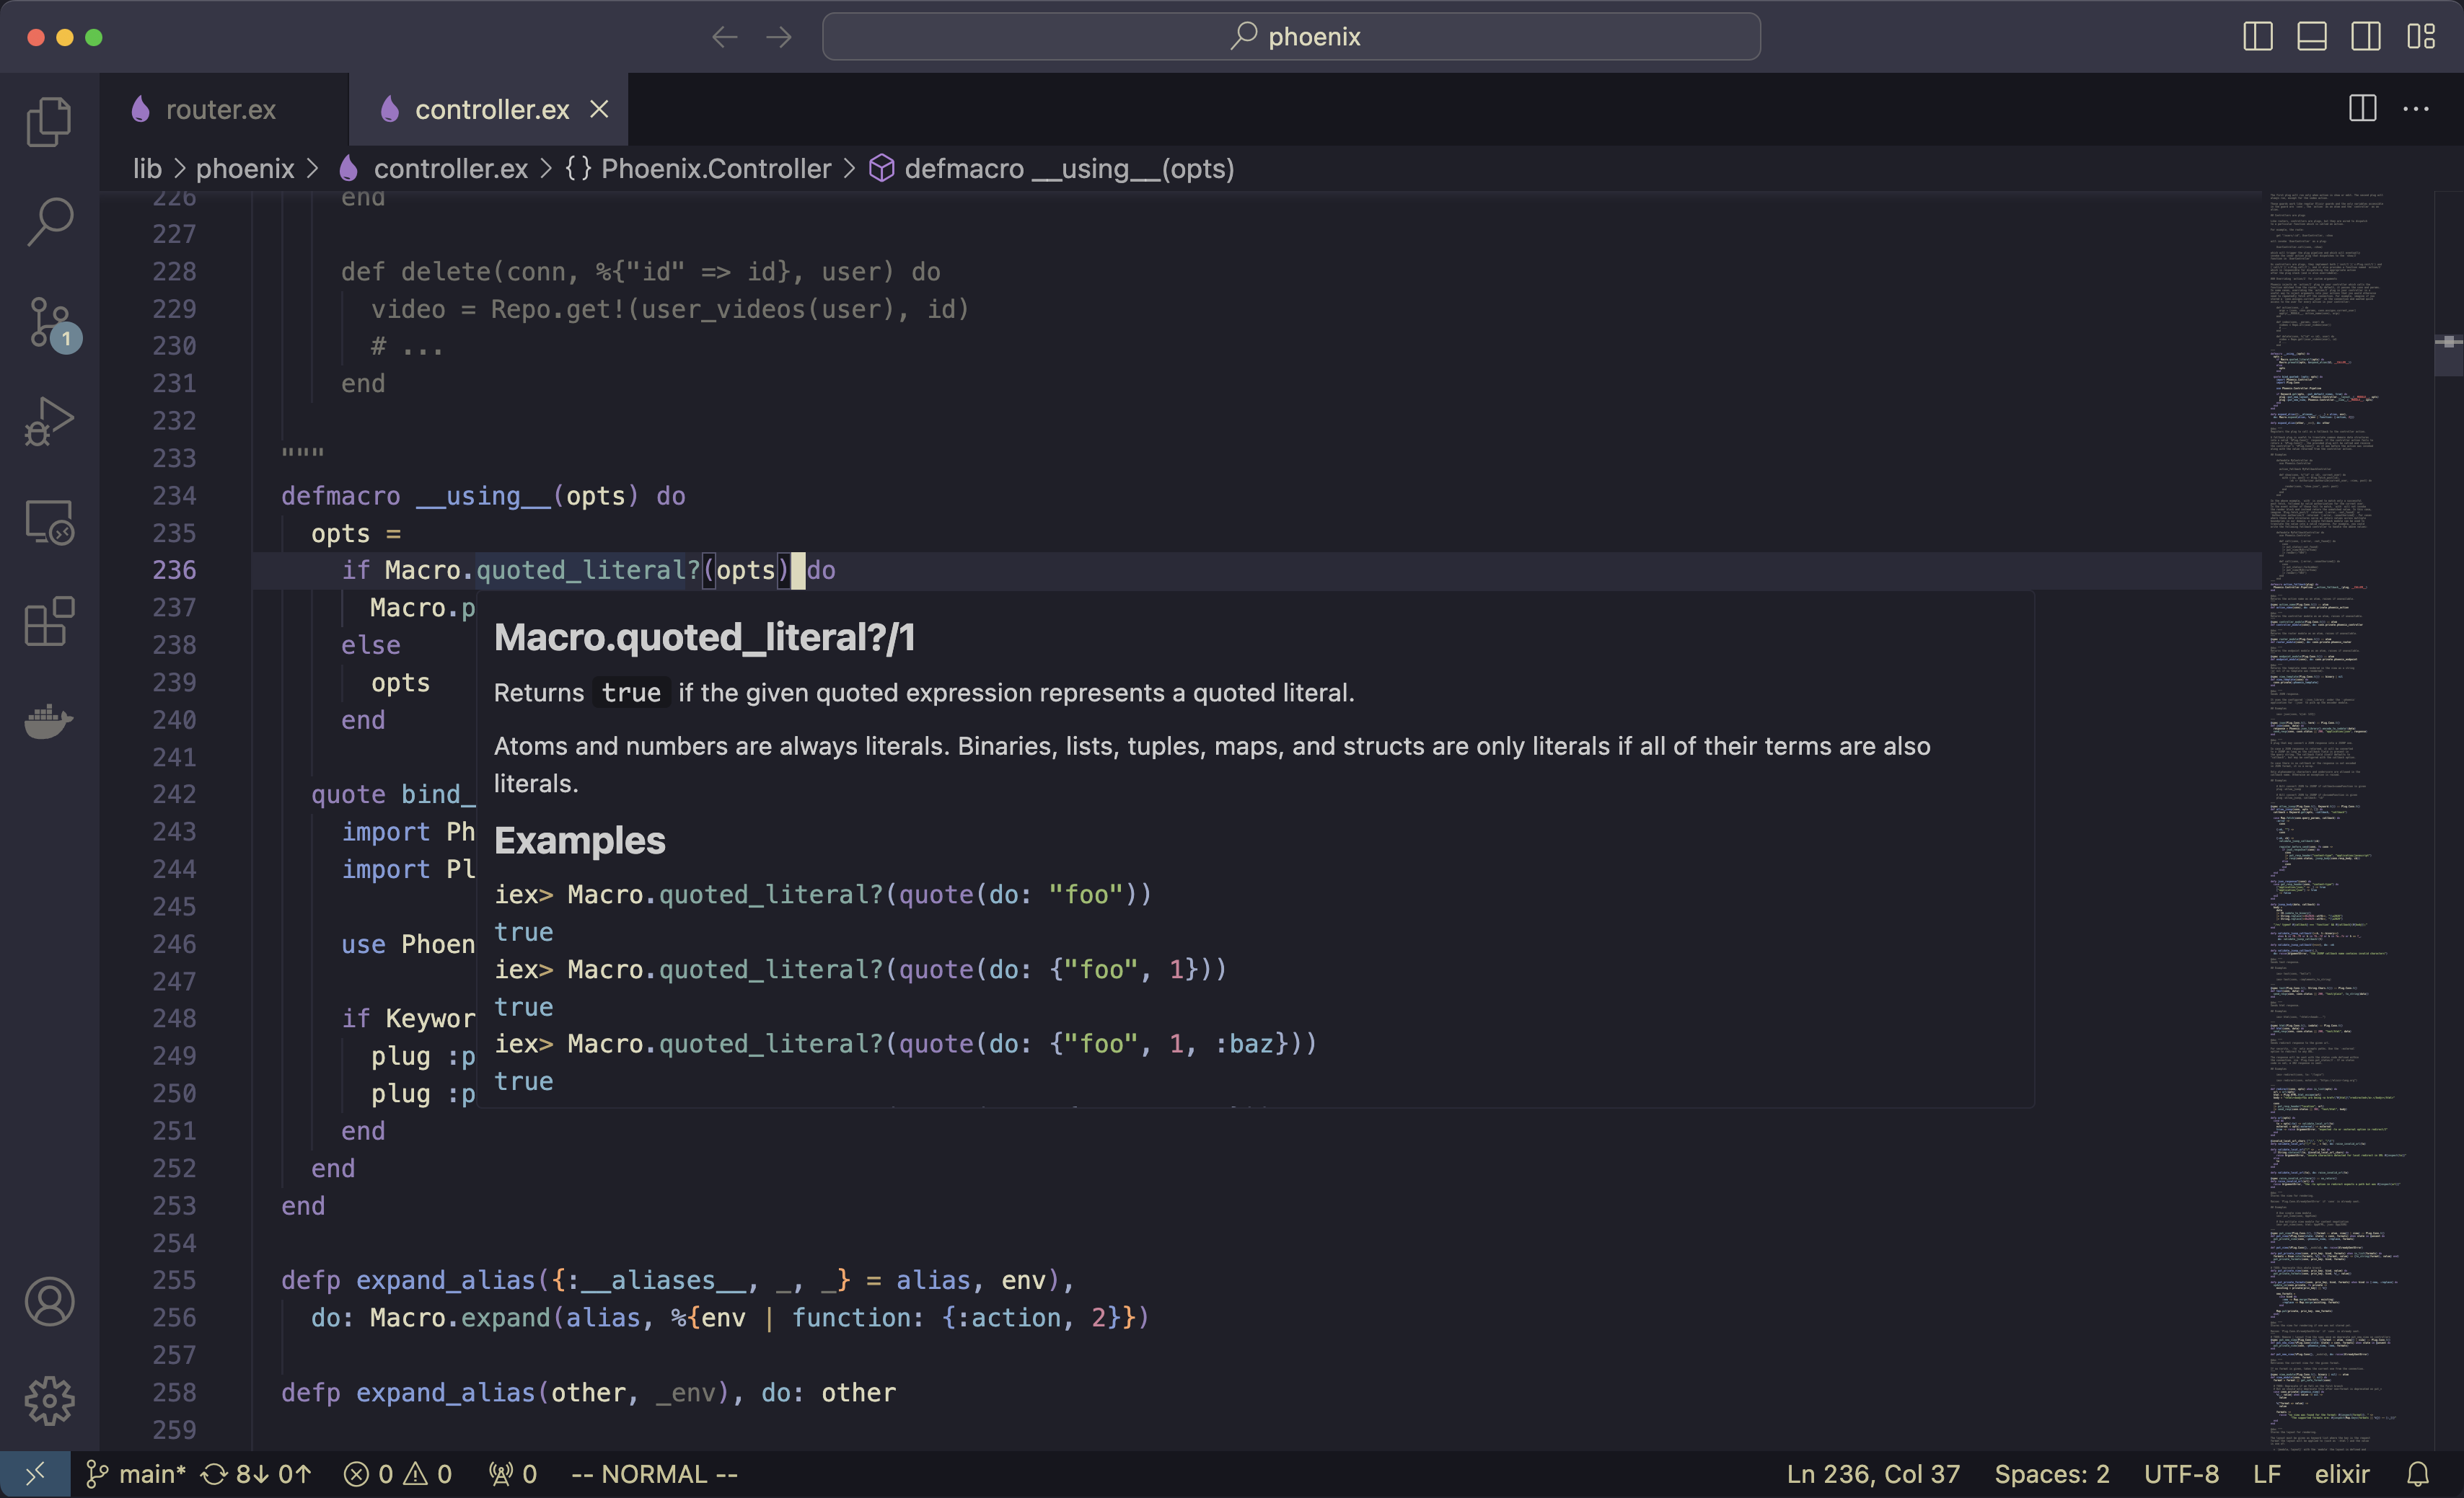Open the Run and Debug view

(x=48, y=422)
